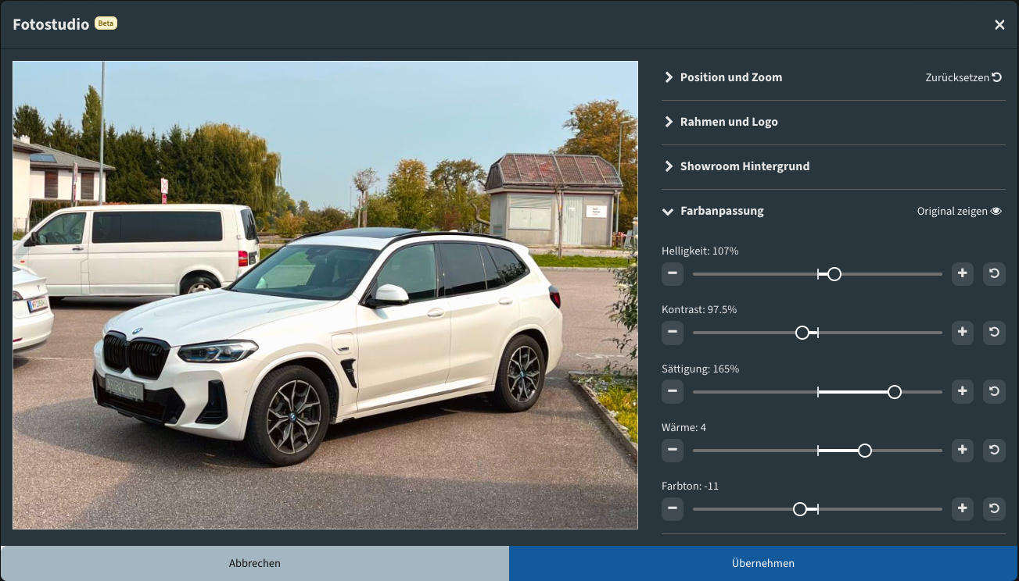The image size is (1019, 581).
Task: Click the 'Helligkeit: 107%' label
Action: click(700, 251)
